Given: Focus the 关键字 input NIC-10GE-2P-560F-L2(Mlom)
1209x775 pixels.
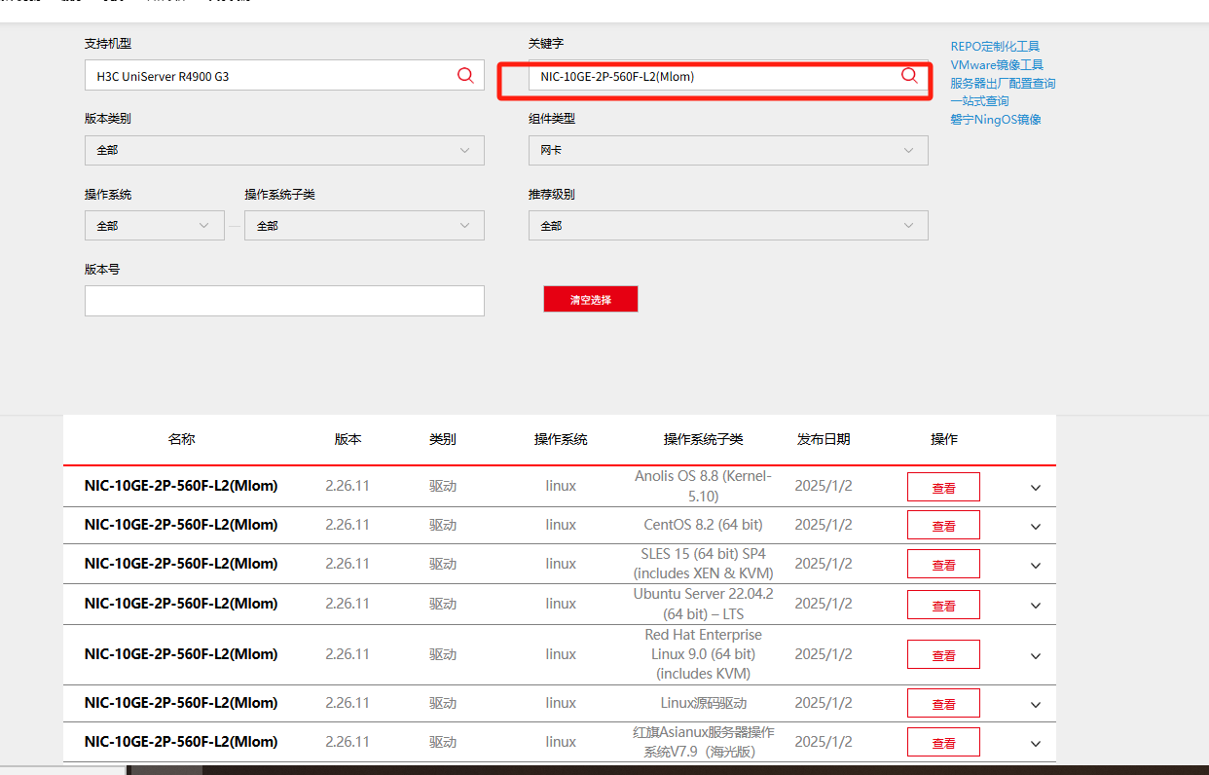Looking at the screenshot, I should tap(728, 75).
